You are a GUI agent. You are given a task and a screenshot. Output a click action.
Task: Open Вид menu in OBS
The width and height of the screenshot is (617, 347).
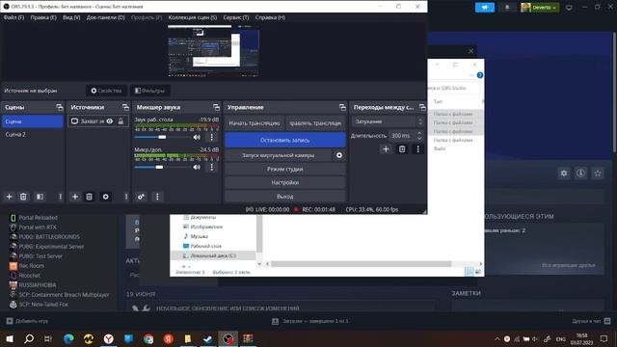pos(71,17)
